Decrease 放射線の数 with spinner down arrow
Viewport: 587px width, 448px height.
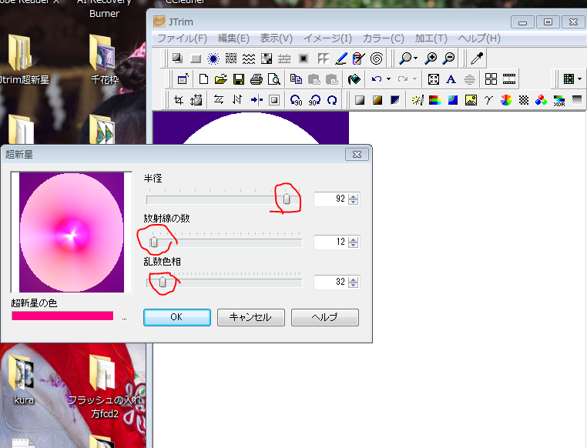click(x=353, y=246)
